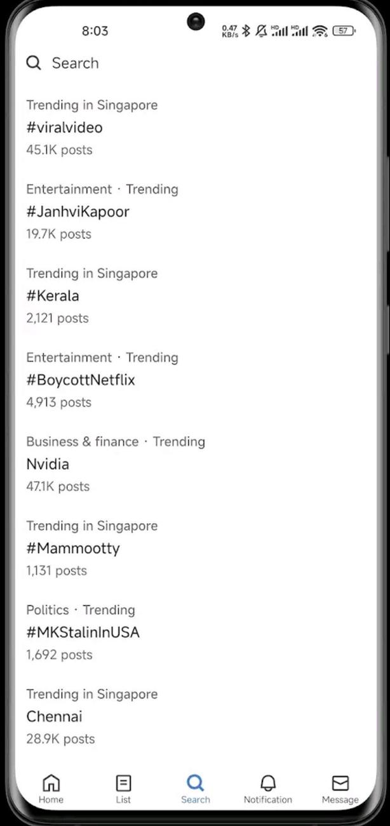Tap the clock showing 8:03

[95, 30]
